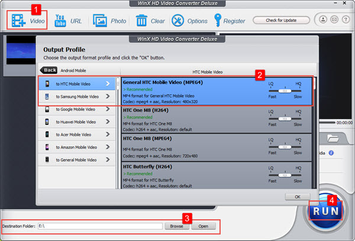Click quality slider for HTC One M8 (MPEG4)
355x241 pixels.
(x=285, y=147)
